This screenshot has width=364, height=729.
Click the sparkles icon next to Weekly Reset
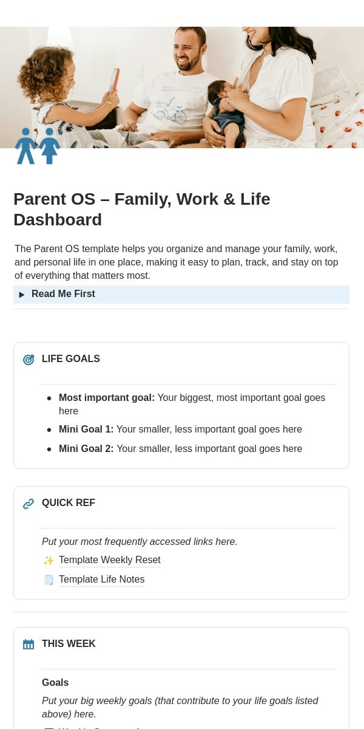click(x=49, y=560)
